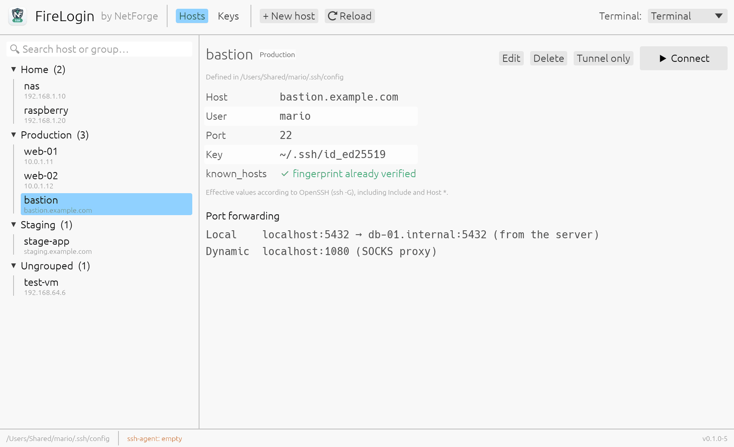Add a new host with + New host
734x447 pixels.
pyautogui.click(x=289, y=16)
